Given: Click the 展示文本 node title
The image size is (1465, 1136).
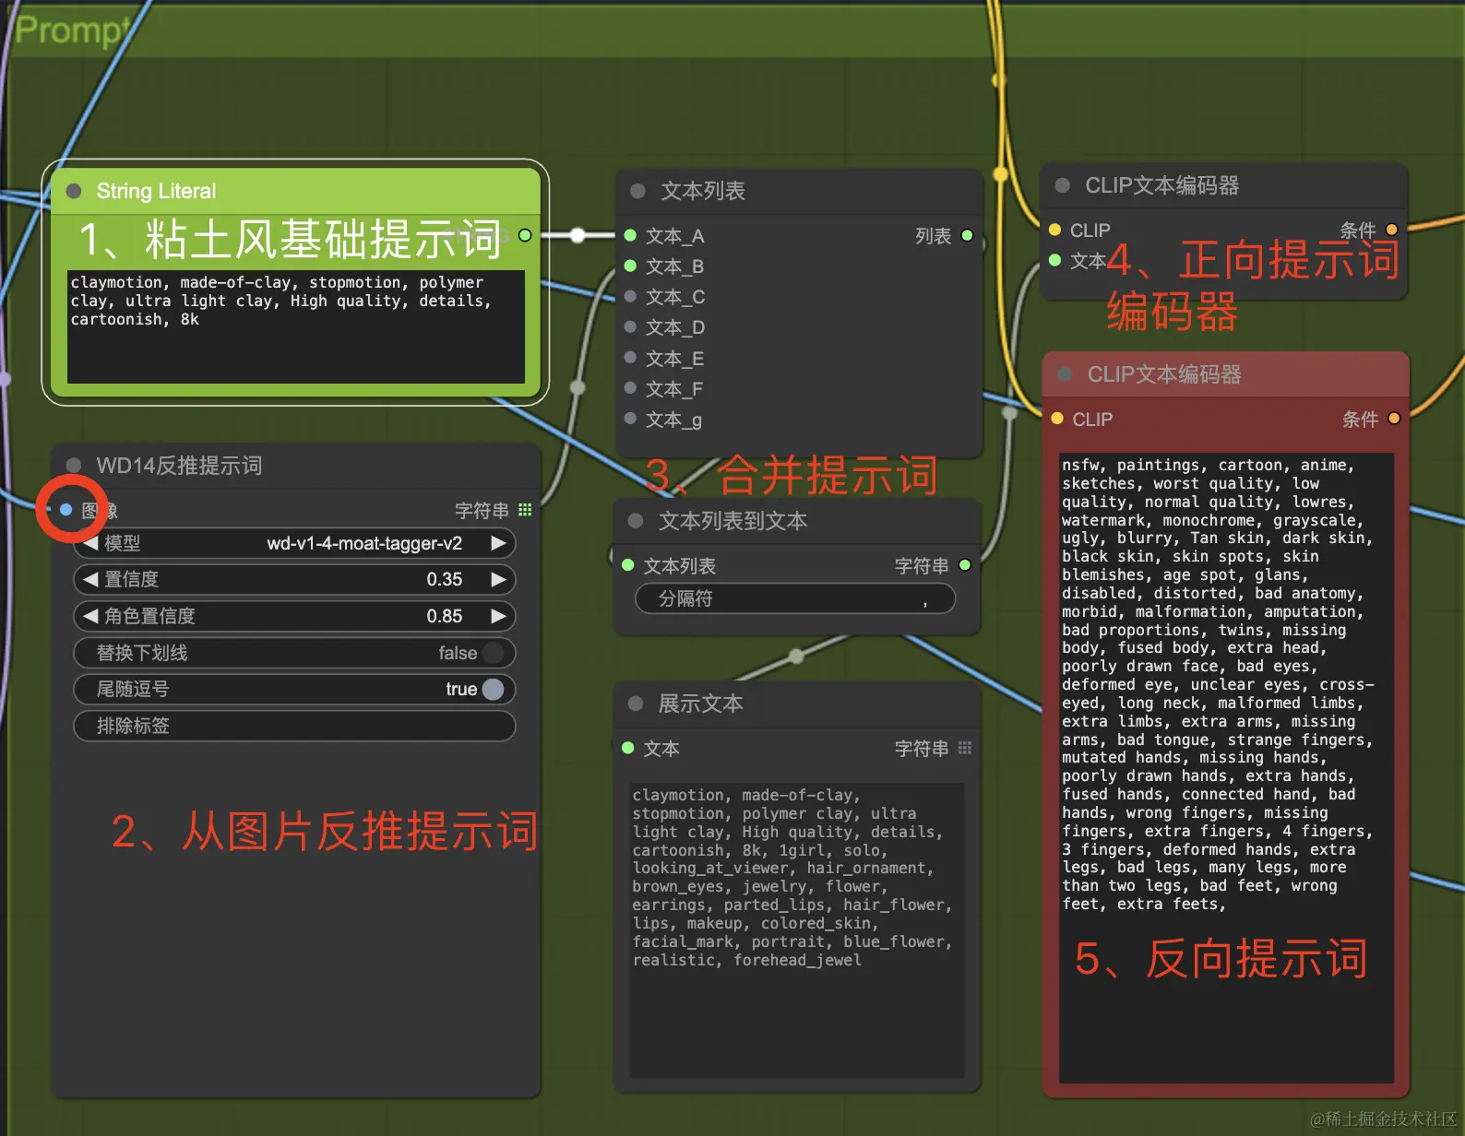Looking at the screenshot, I should click(x=700, y=704).
